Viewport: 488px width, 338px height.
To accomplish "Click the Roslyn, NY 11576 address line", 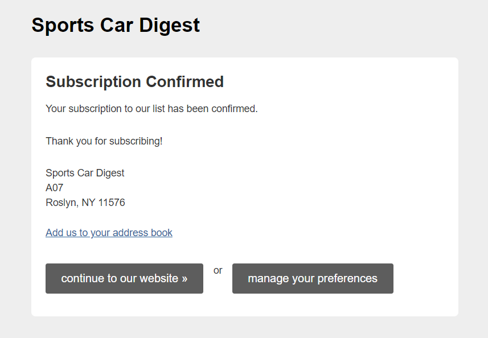I will 85,203.
